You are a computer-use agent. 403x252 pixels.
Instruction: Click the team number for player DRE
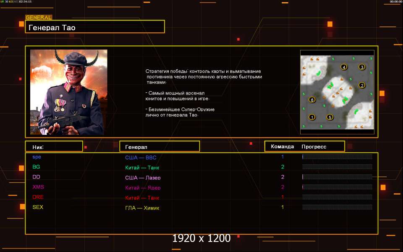coord(283,197)
